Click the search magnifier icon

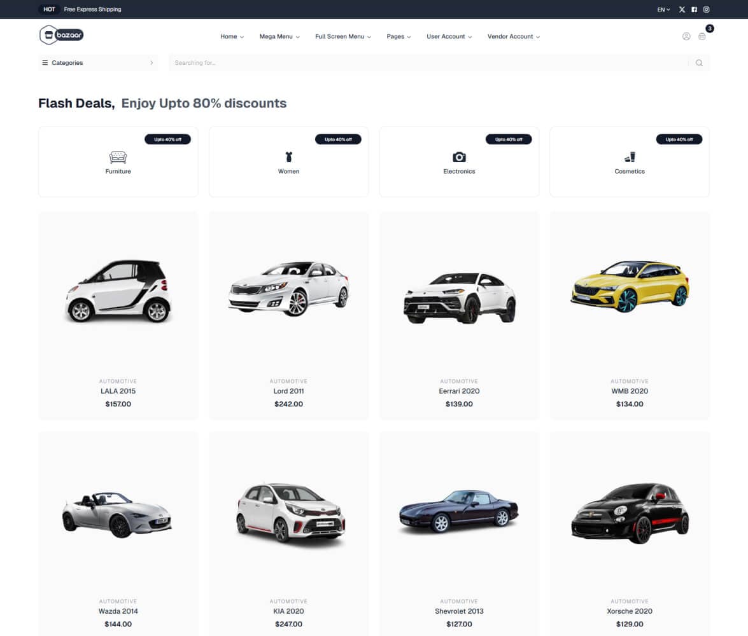(x=699, y=62)
